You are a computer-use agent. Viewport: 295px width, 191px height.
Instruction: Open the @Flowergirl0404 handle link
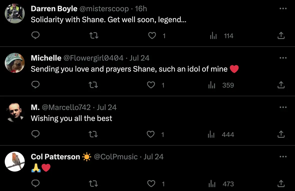[x=93, y=58]
